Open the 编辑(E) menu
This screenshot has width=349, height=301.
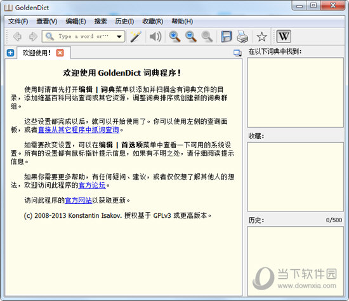(76, 22)
